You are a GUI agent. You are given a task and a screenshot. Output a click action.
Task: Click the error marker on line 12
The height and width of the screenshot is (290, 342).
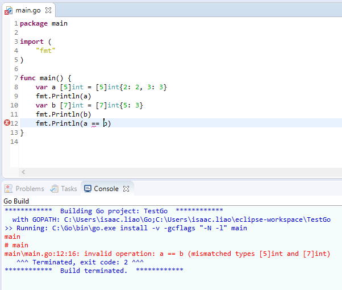coord(7,123)
